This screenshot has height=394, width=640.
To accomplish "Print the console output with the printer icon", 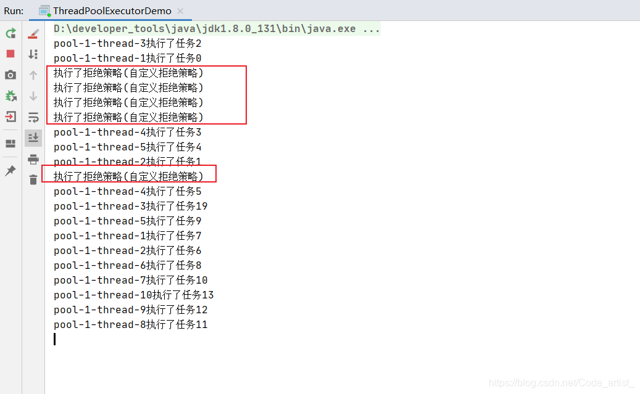I will tap(33, 159).
